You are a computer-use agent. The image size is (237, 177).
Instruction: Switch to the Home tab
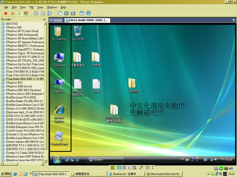(56, 20)
